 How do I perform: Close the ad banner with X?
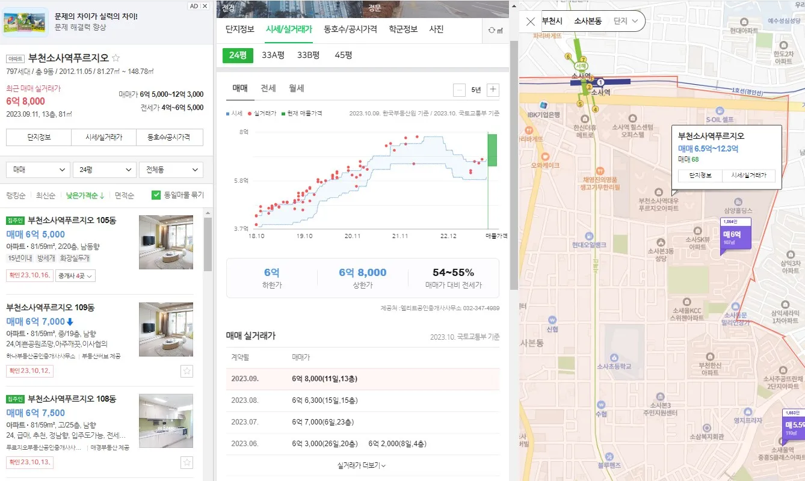(x=205, y=6)
